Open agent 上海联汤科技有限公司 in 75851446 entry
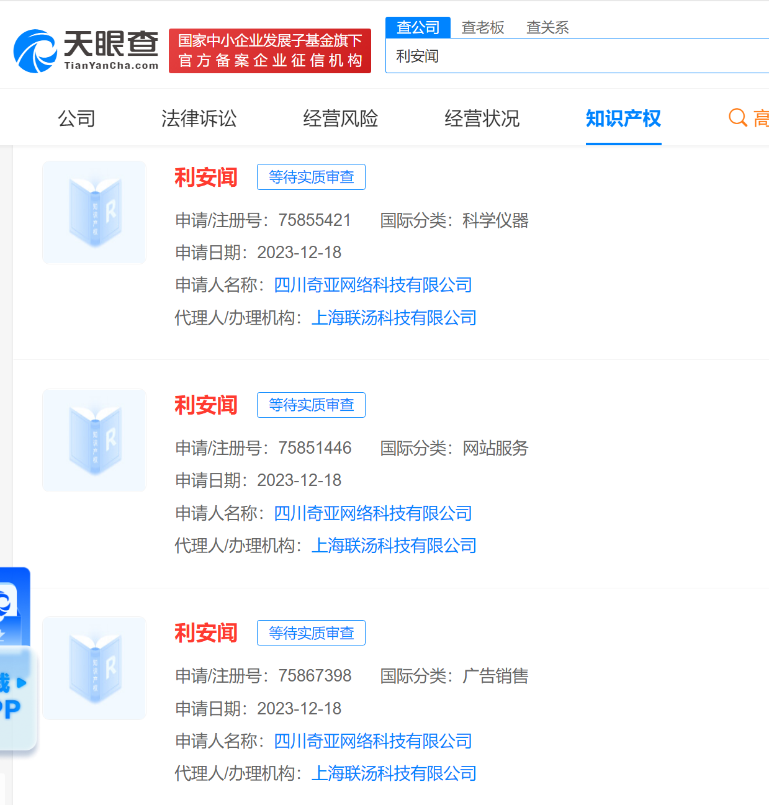769x805 pixels. coord(394,546)
